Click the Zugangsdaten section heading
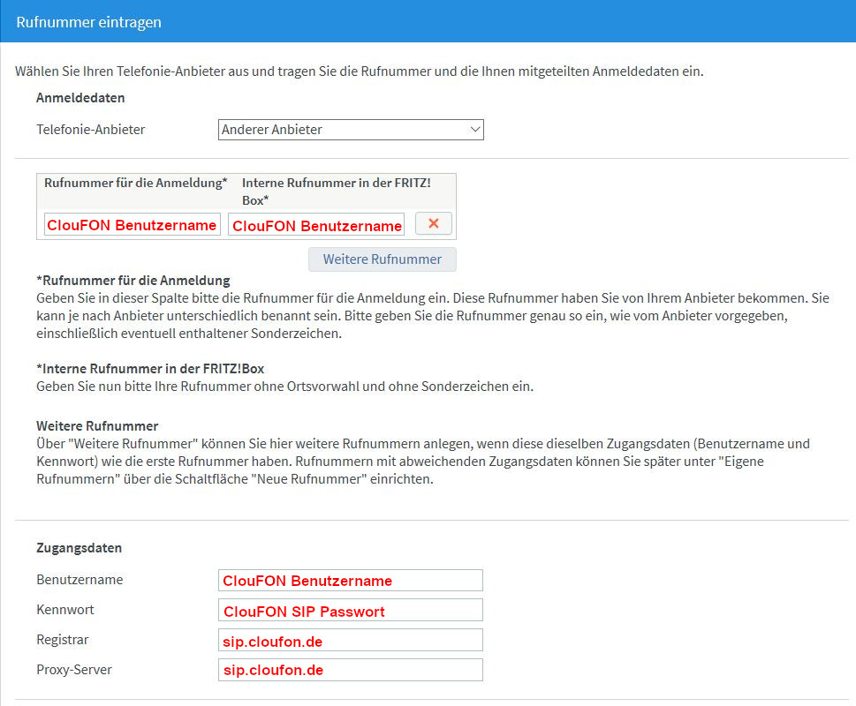Image resolution: width=856 pixels, height=706 pixels. (80, 548)
